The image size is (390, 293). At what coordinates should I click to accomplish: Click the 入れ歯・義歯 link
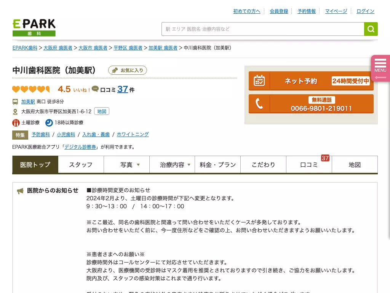coord(96,135)
